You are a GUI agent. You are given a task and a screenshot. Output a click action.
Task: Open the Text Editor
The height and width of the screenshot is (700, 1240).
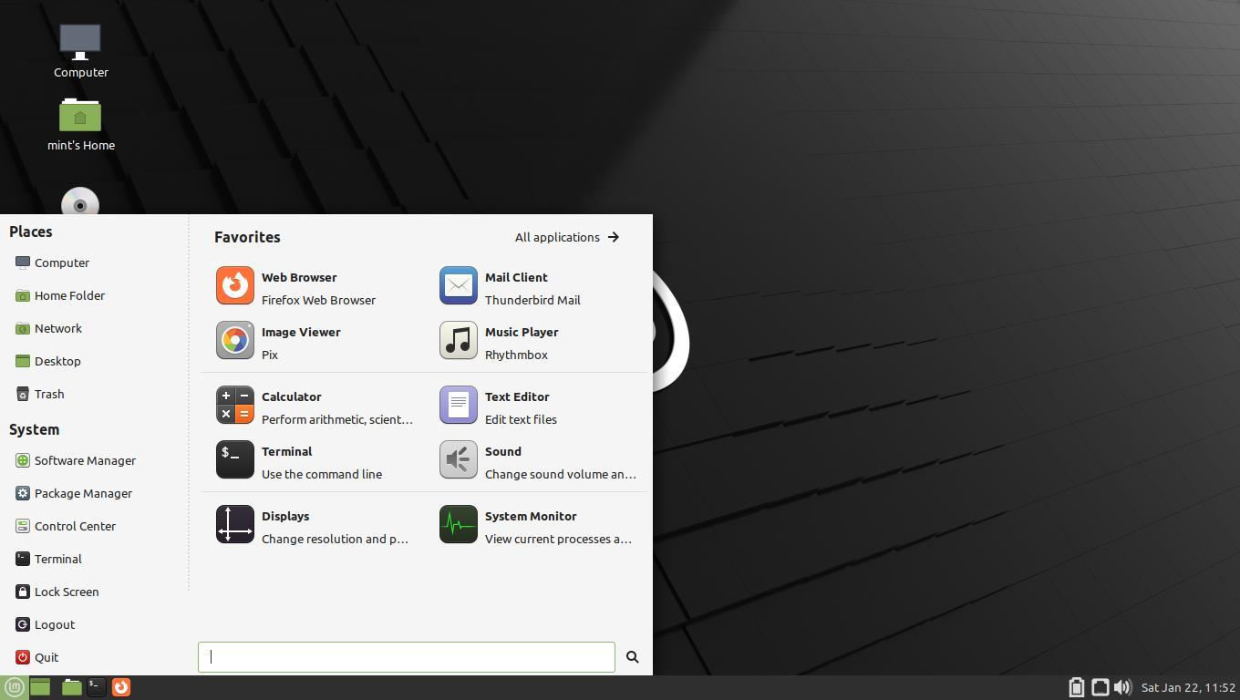pyautogui.click(x=517, y=406)
